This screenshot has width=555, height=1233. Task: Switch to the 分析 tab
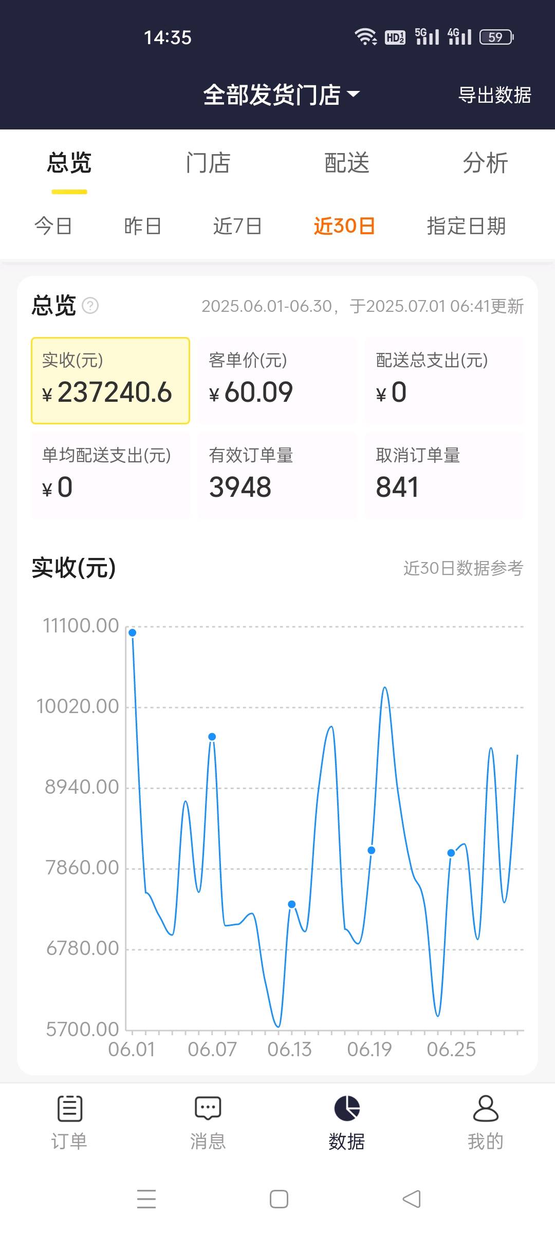point(486,163)
